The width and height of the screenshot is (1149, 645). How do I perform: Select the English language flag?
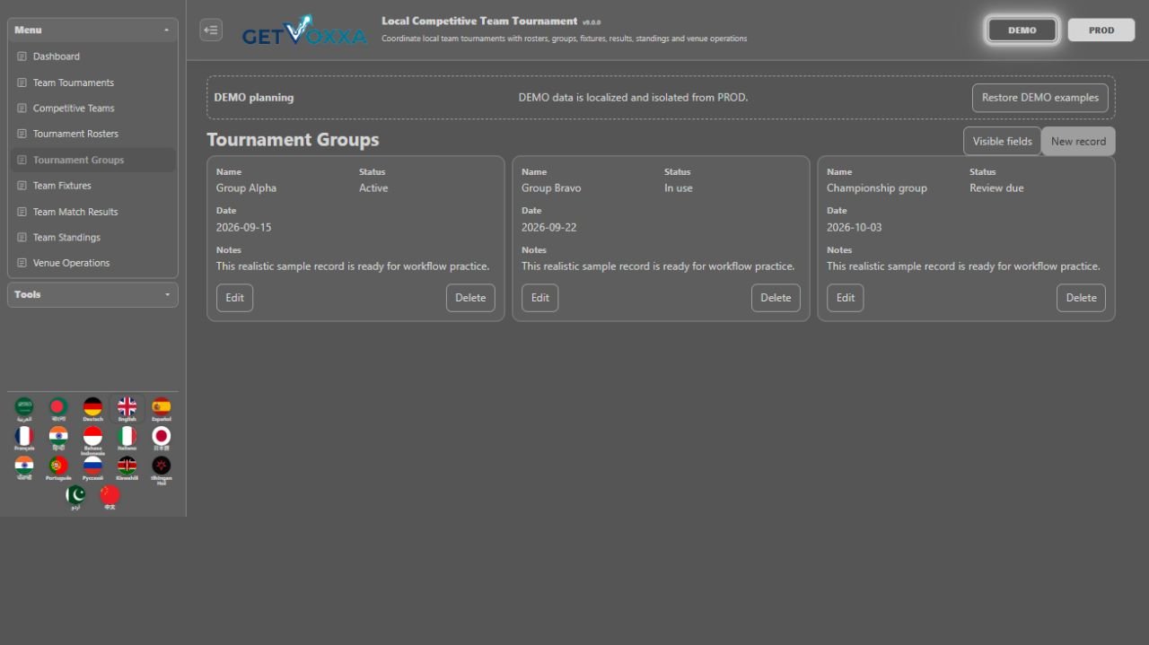tap(127, 407)
